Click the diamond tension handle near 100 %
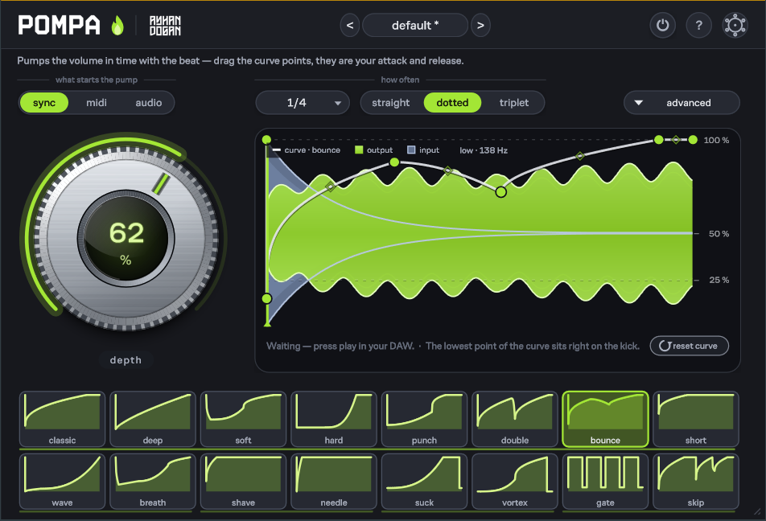This screenshot has width=766, height=521. [676, 140]
